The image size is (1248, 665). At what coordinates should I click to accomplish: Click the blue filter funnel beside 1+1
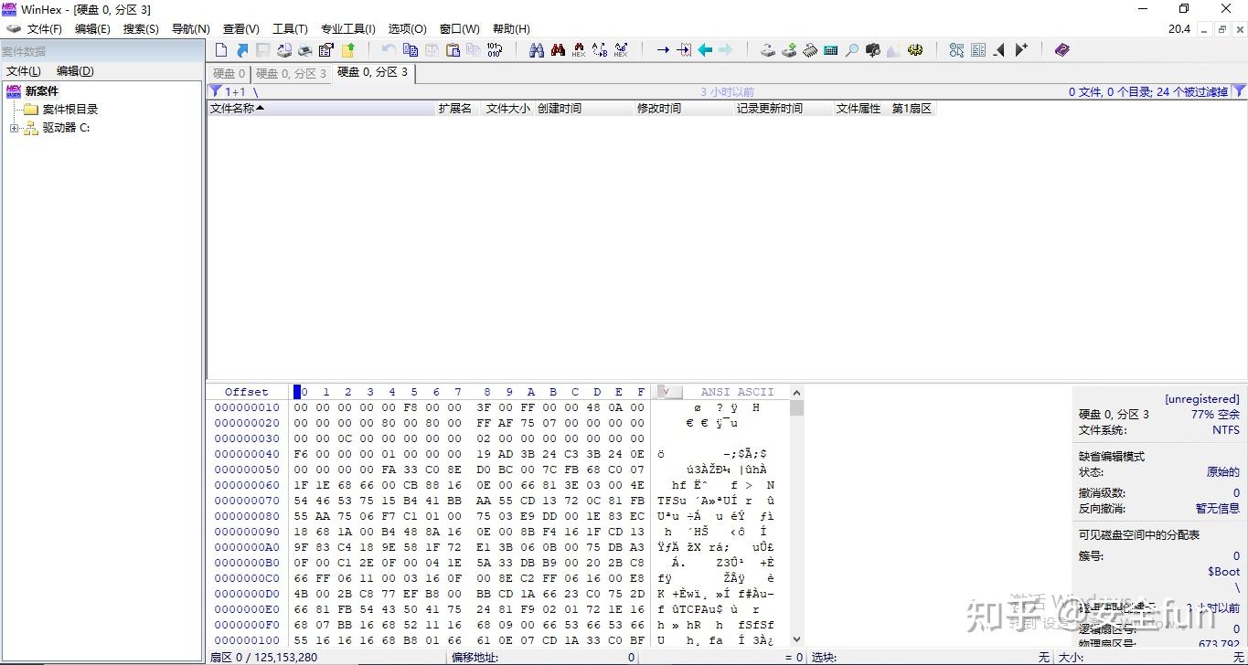click(215, 91)
